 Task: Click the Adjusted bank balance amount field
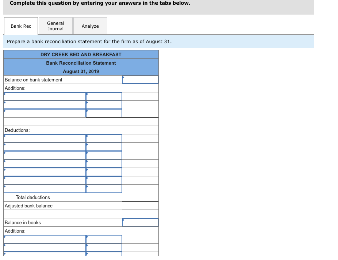pos(140,205)
